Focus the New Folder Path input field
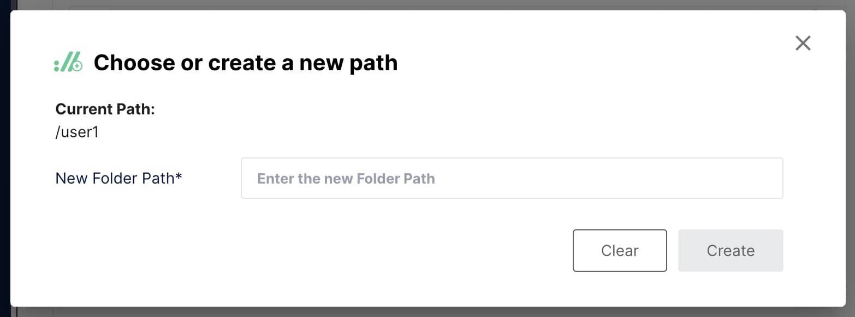855x317 pixels. 512,178
